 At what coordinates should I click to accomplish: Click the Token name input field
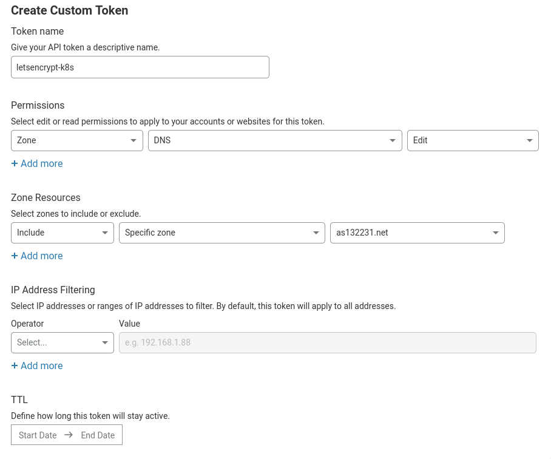point(140,67)
